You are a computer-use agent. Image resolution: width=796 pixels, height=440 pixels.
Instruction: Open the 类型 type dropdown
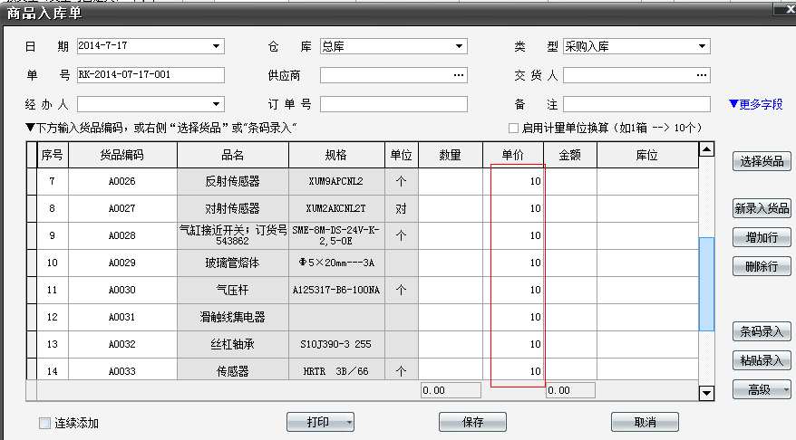703,46
